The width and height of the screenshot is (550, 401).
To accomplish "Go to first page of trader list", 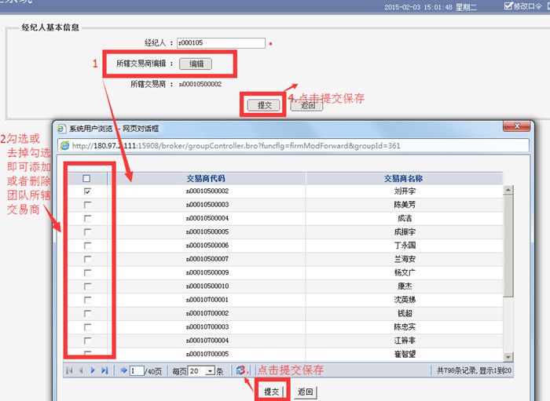I will (x=69, y=370).
